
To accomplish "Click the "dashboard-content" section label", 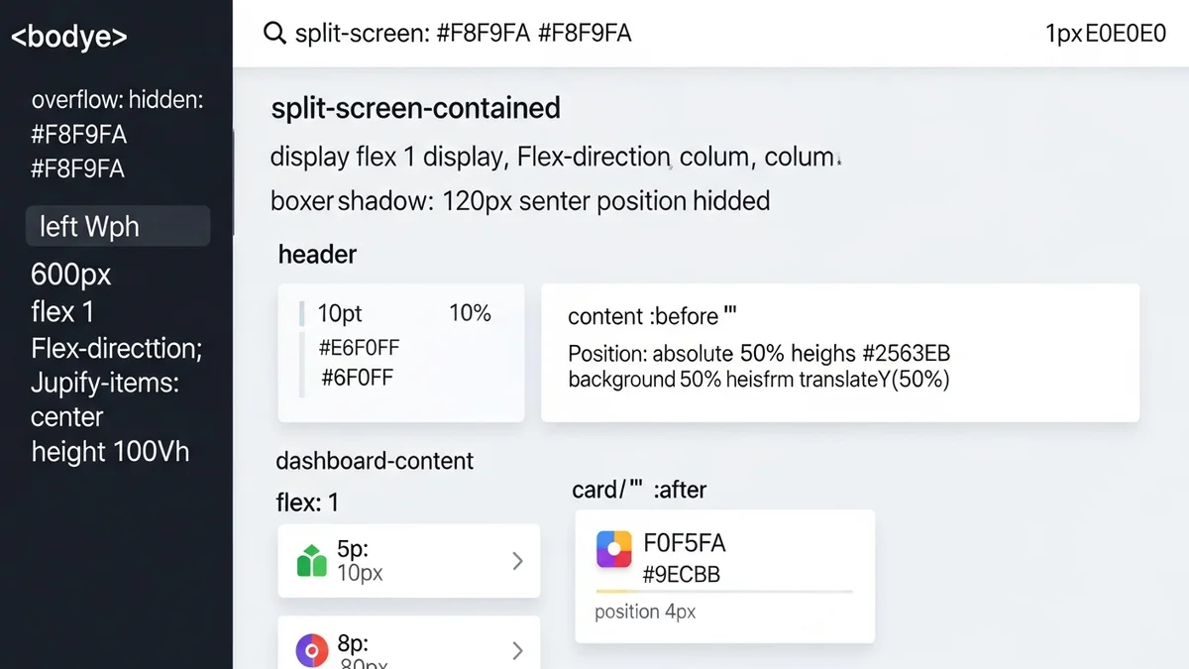I will [375, 461].
